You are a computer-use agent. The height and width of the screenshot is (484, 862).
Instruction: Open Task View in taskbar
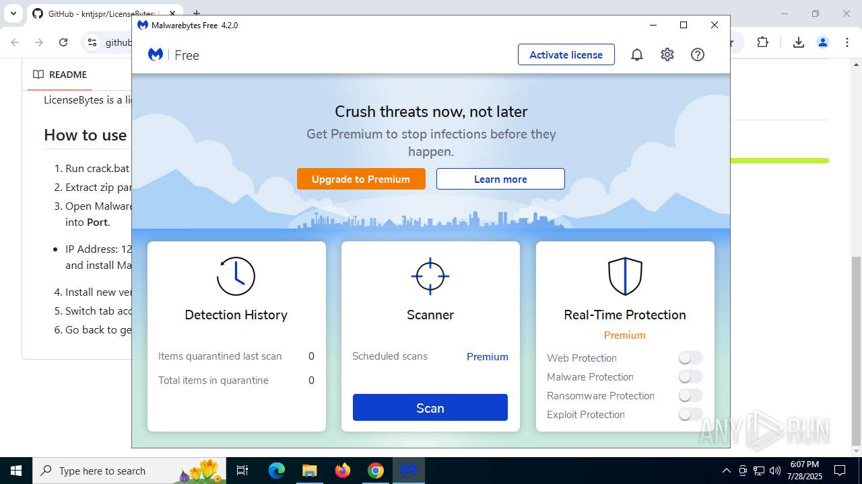tap(242, 471)
